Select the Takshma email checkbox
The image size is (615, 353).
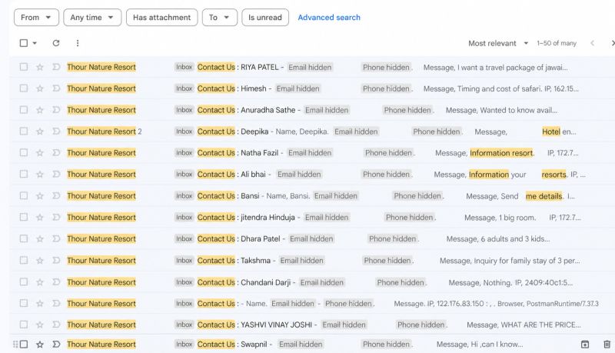(x=24, y=261)
